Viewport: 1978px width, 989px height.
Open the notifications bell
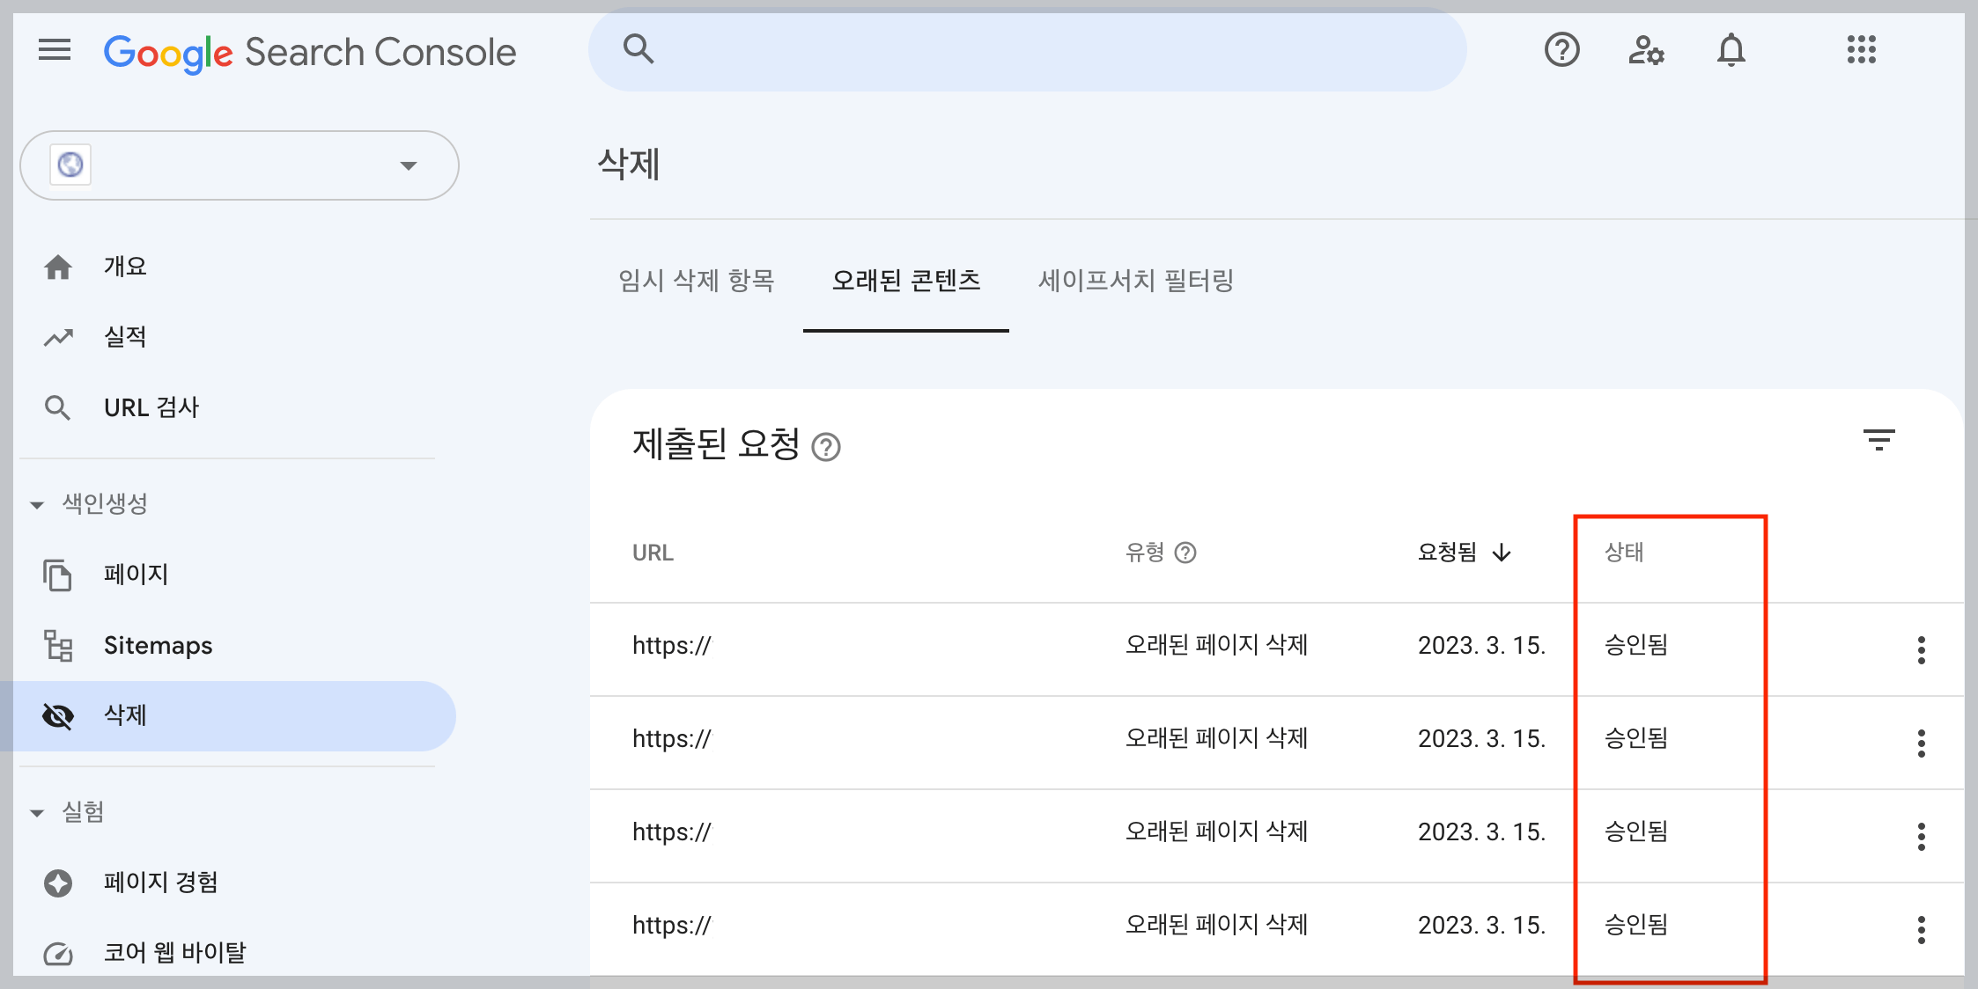click(x=1731, y=50)
